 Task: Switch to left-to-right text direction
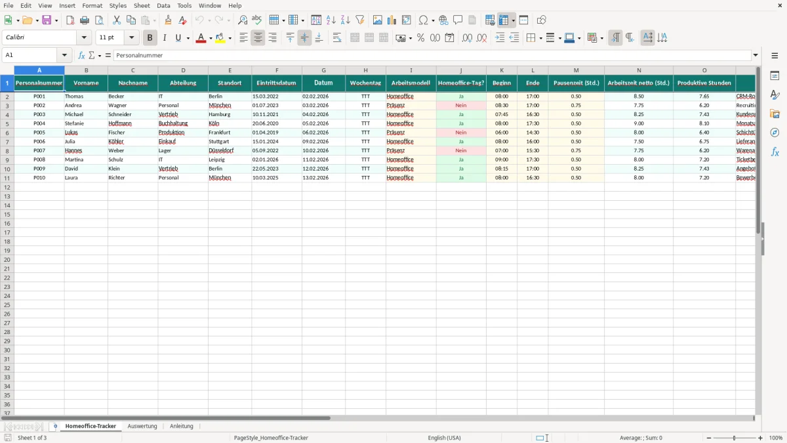615,38
